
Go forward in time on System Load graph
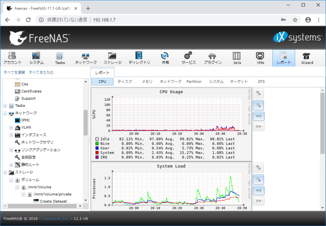click(x=258, y=201)
